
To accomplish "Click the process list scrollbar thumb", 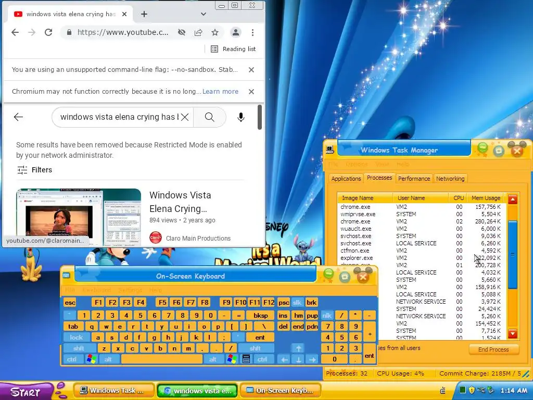I will click(513, 255).
